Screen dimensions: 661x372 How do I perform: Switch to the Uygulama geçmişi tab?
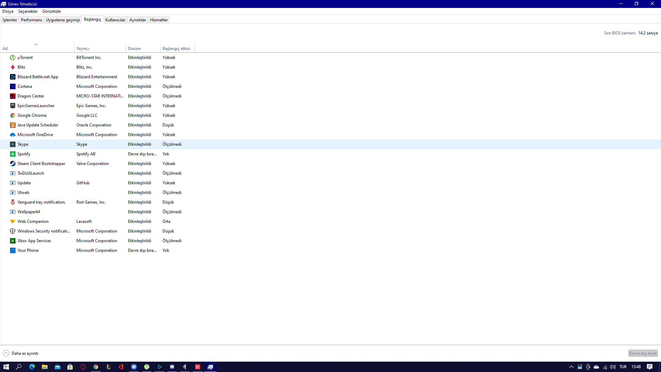pyautogui.click(x=63, y=20)
